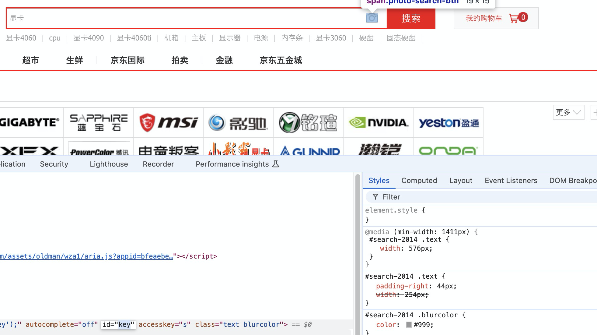The height and width of the screenshot is (335, 597).
Task: Click the funnel icon in the Filter box
Action: (x=375, y=197)
